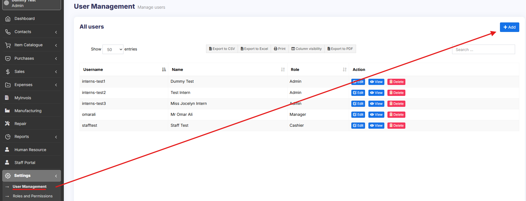Click the Reports pie chart icon
The height and width of the screenshot is (201, 526).
pyautogui.click(x=8, y=137)
